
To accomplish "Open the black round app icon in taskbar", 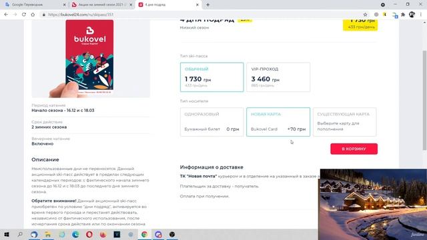I will pyautogui.click(x=172, y=234).
